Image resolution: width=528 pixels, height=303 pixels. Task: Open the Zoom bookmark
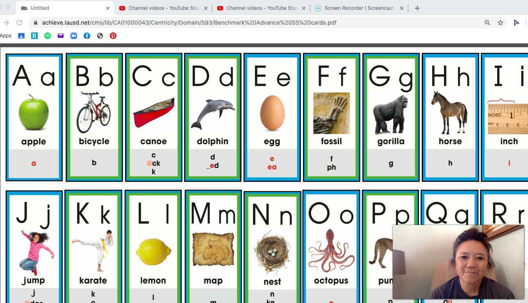coord(74,36)
